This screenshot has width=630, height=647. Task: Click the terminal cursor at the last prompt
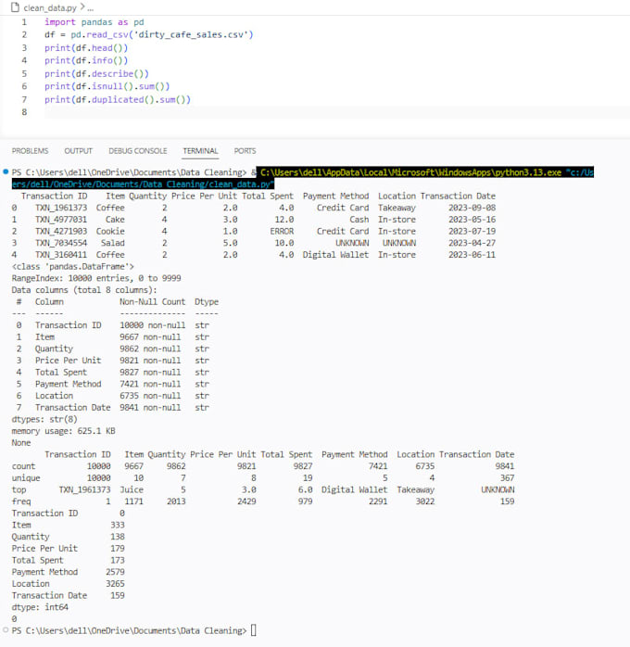[254, 630]
